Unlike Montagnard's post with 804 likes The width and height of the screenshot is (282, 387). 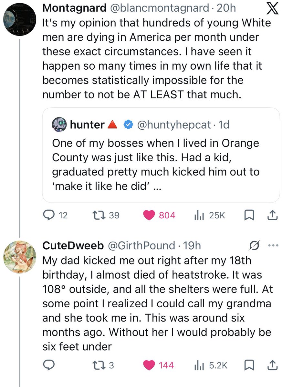coord(149,215)
